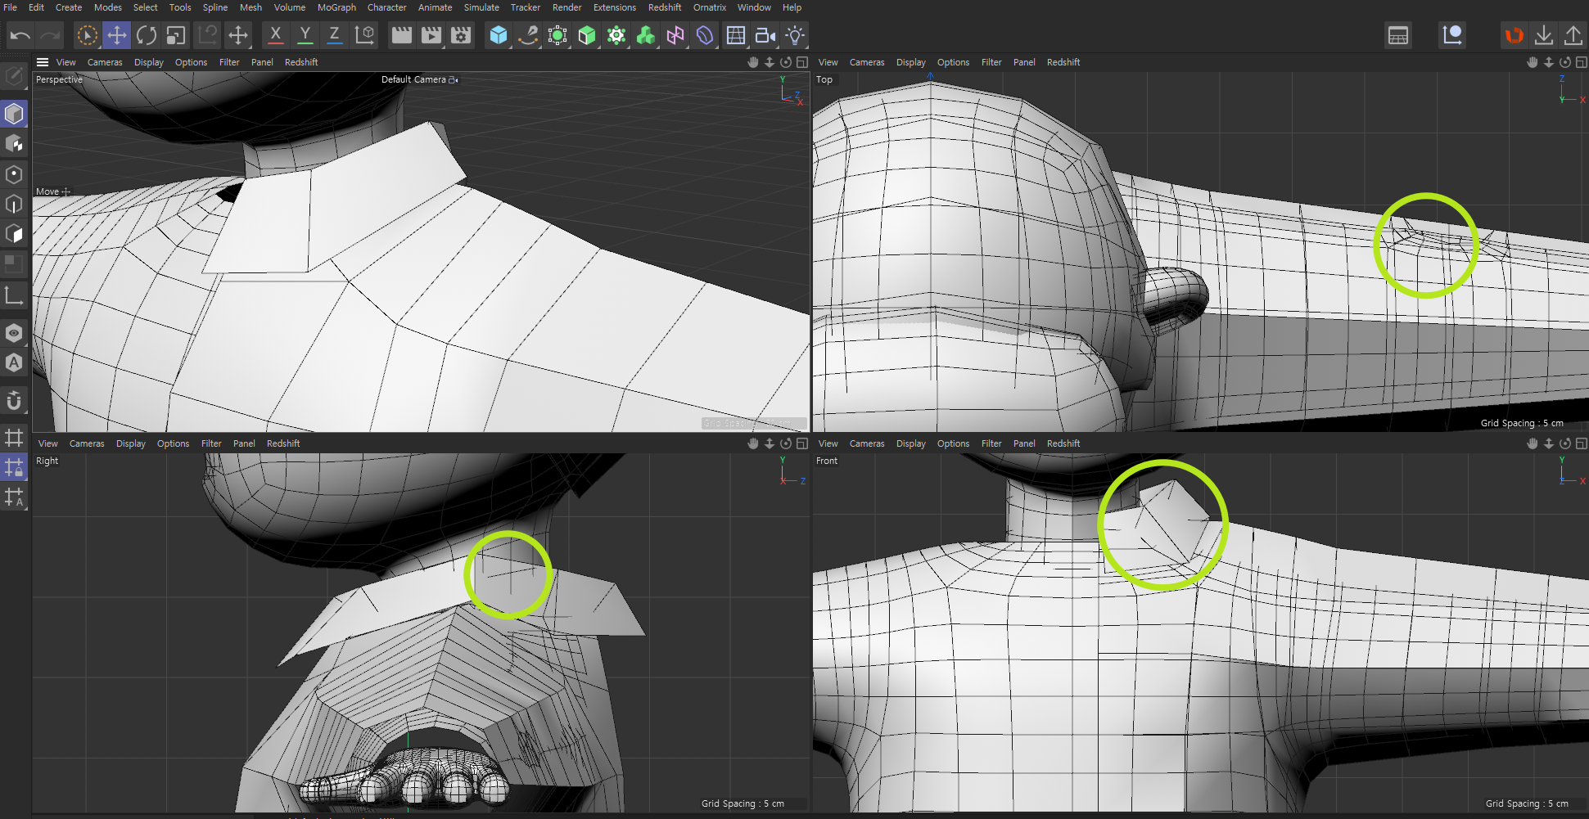
Task: Select the Model mode in left sidebar
Action: coord(14,114)
